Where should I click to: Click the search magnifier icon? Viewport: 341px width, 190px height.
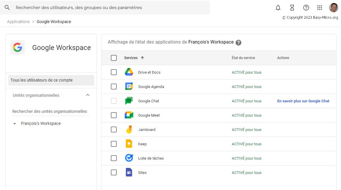click(7, 8)
